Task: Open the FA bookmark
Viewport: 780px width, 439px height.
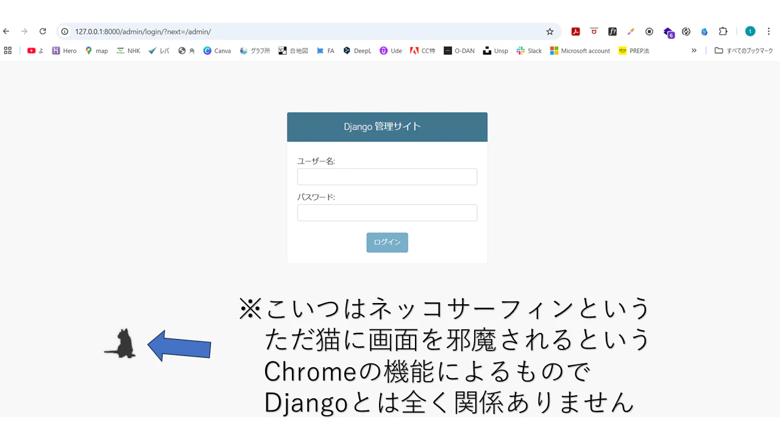Action: (325, 51)
